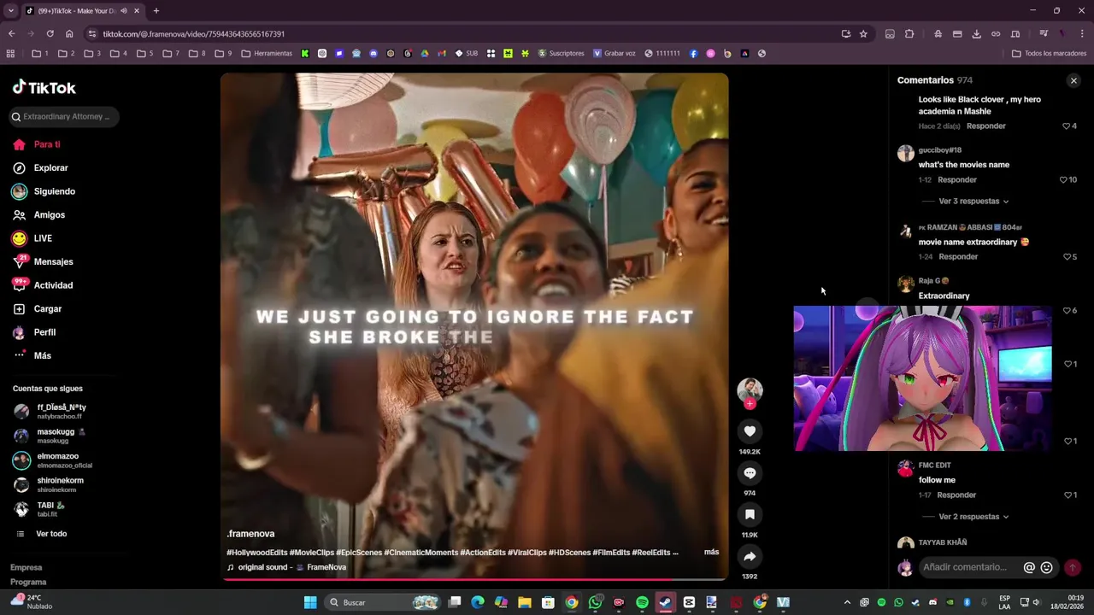Image resolution: width=1094 pixels, height=615 pixels.
Task: Like the video with the heart icon
Action: pos(750,431)
